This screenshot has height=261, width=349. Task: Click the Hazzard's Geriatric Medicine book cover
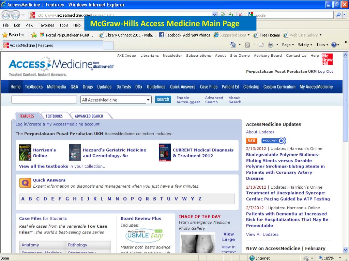pos(75,153)
